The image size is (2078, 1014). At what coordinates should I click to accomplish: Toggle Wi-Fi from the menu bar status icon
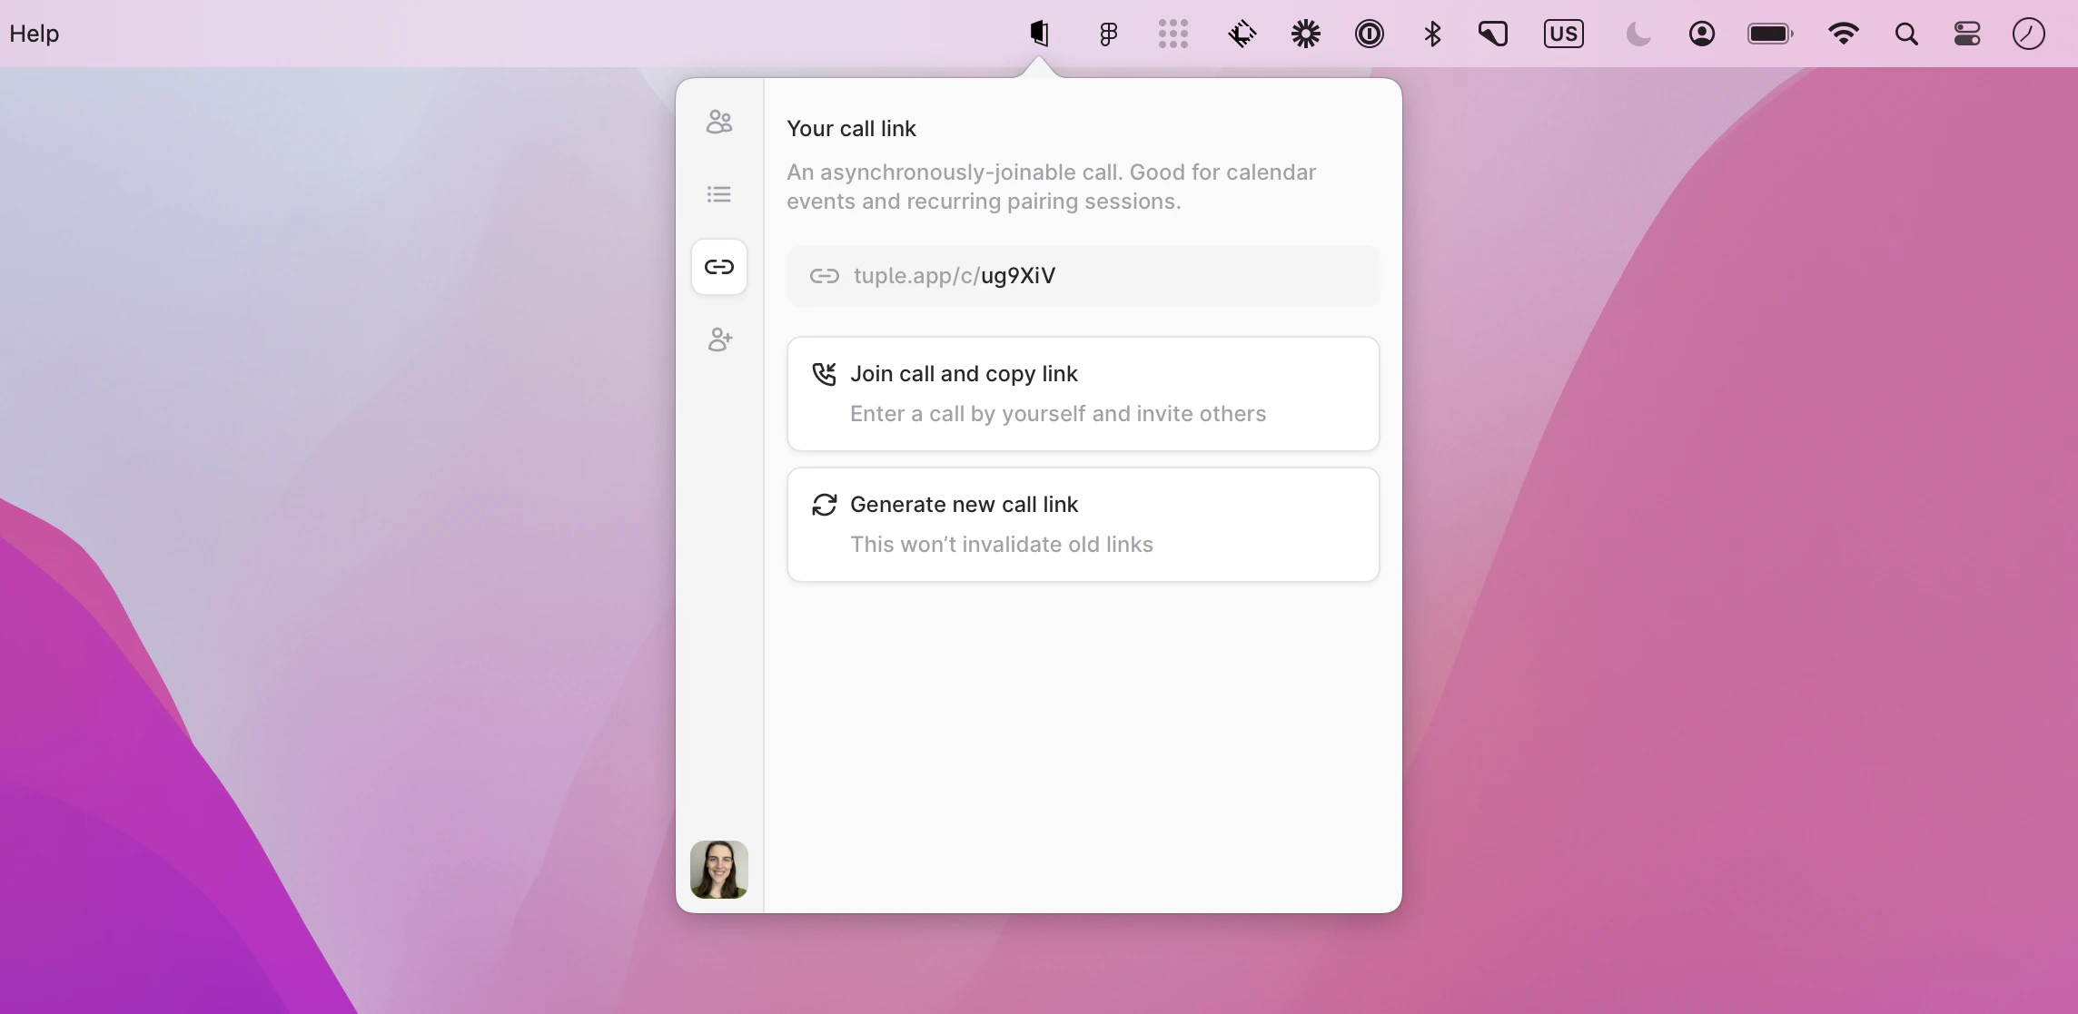pyautogui.click(x=1844, y=34)
